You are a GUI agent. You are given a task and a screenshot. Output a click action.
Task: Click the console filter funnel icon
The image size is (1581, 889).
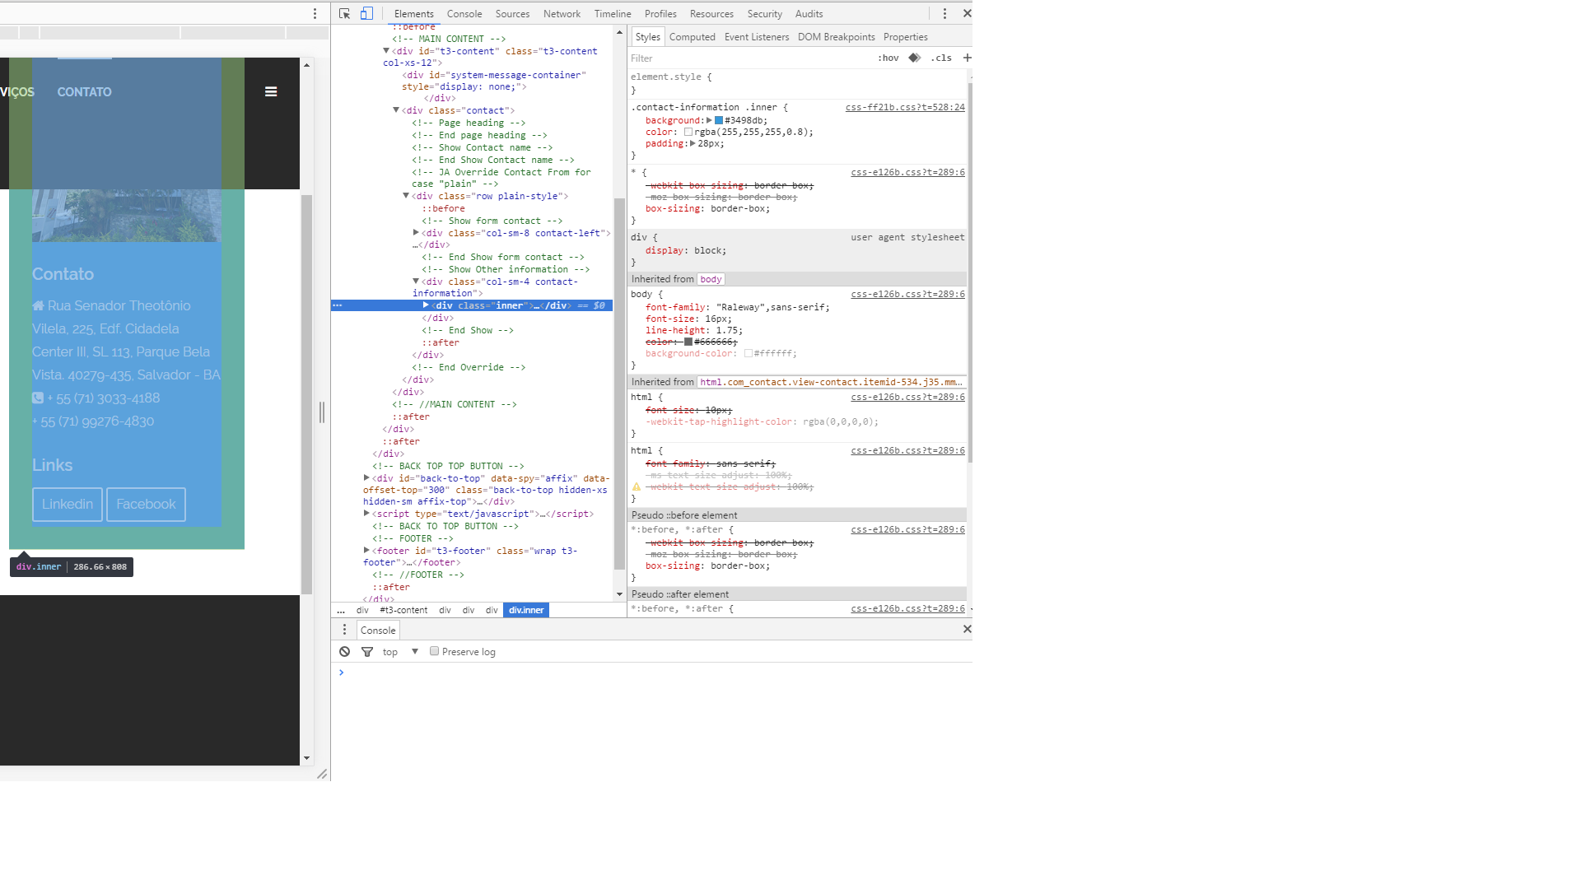point(367,651)
